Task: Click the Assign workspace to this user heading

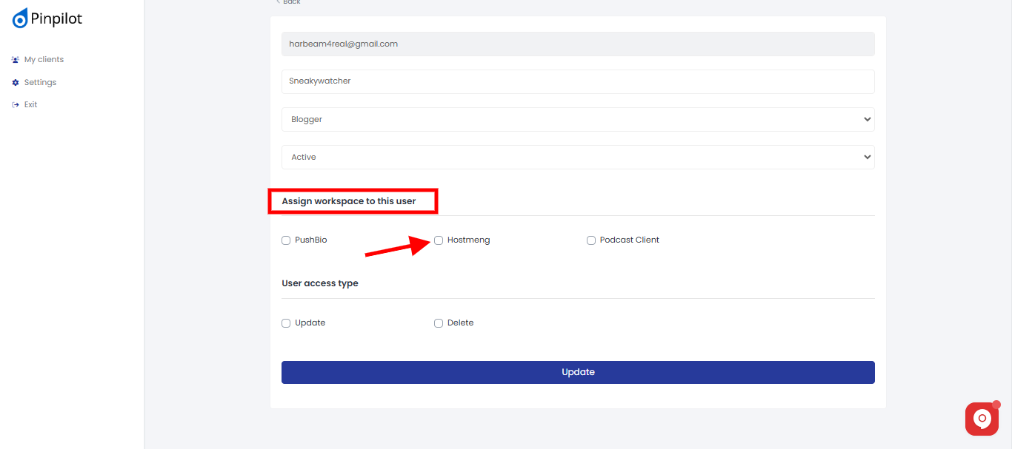Action: coord(349,201)
